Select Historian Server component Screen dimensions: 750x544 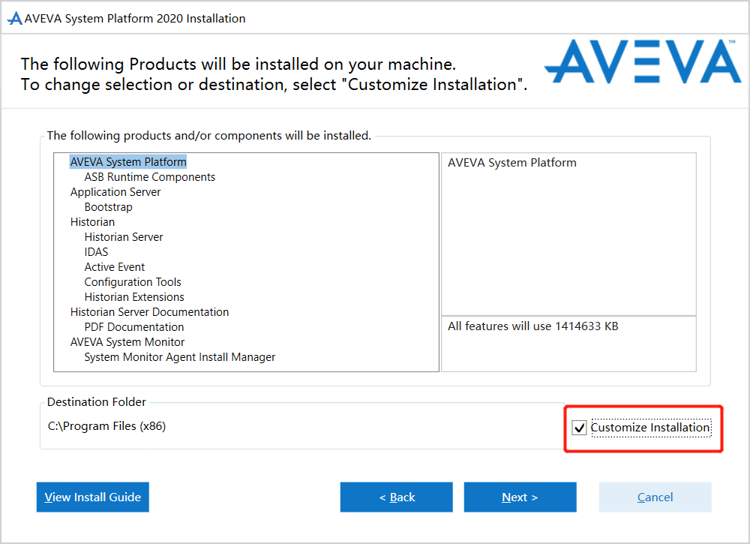pyautogui.click(x=124, y=237)
